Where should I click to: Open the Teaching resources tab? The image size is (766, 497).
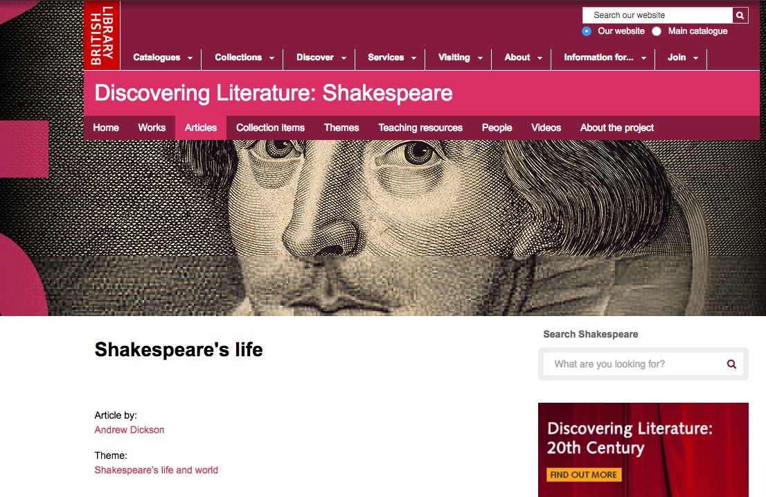[420, 128]
